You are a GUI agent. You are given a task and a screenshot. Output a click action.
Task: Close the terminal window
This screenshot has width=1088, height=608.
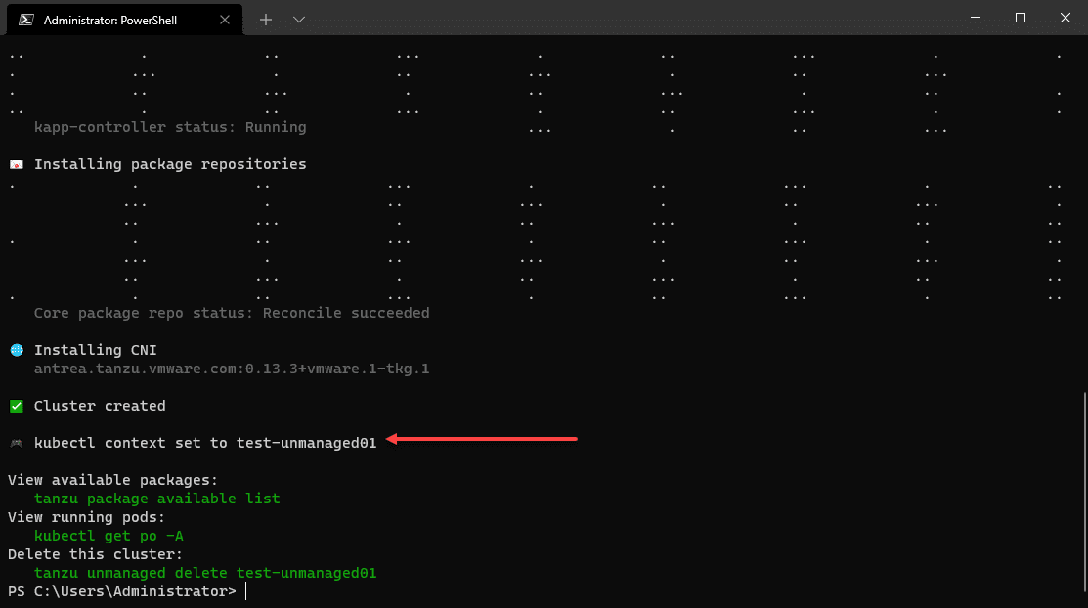pos(1066,18)
